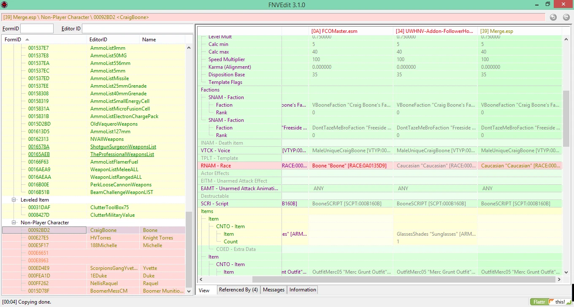Click horizontal scrollbar right arrow in record view

pos(559,279)
